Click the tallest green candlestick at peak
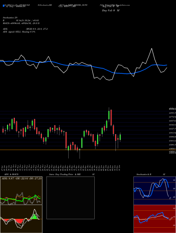 [109, 115]
